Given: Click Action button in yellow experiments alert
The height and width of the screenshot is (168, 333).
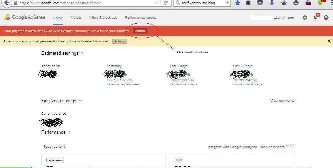Looking at the screenshot, I should pos(119,41).
